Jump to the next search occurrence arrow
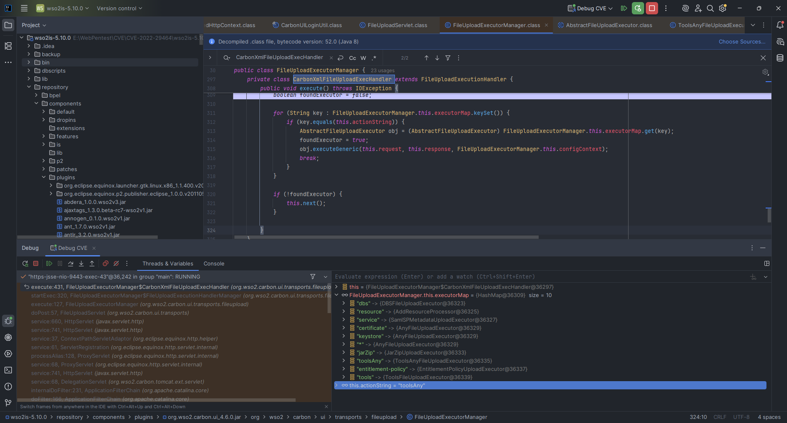The image size is (787, 423). click(437, 58)
